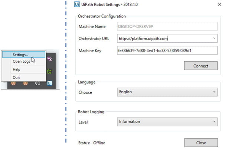The height and width of the screenshot is (154, 225).
Task: Click the Connect button
Action: click(x=201, y=66)
